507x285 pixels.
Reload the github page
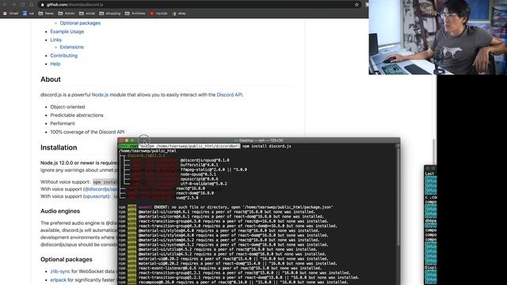23,5
